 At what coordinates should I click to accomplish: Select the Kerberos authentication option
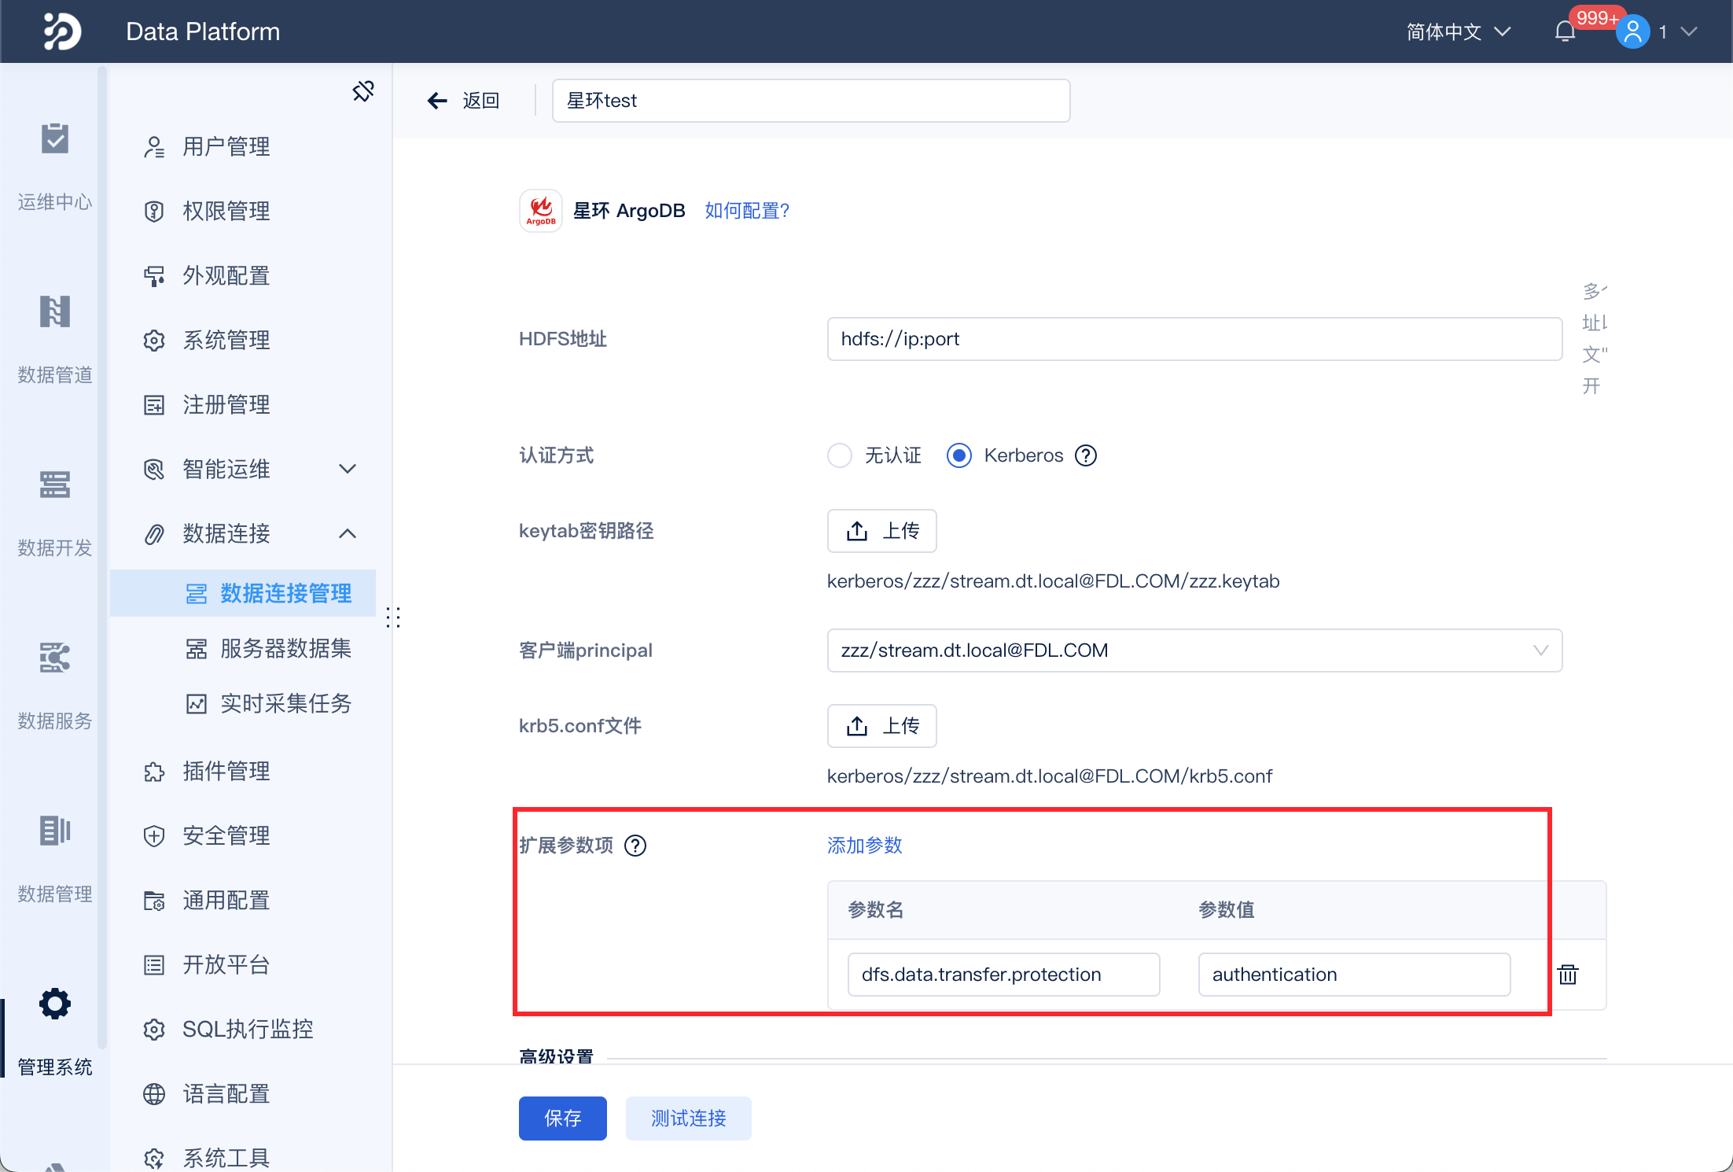[958, 455]
